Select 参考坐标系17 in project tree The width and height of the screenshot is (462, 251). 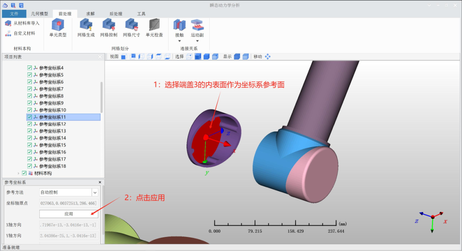[x=53, y=159]
